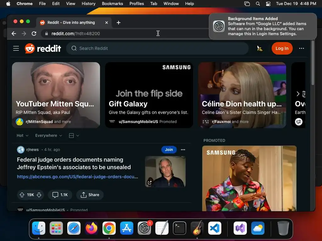Screen dimensions: 322x241
Task: Open the Céline Dion health update card
Action: click(242, 95)
